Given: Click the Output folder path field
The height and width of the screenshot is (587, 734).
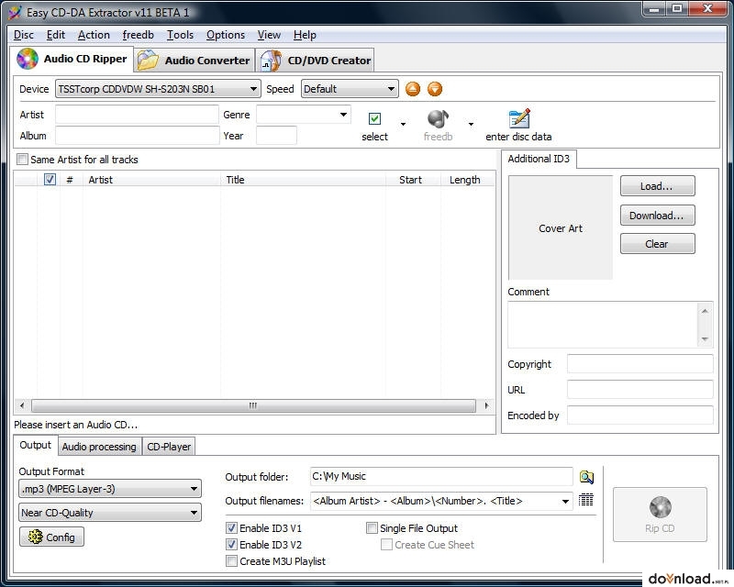Looking at the screenshot, I should 441,477.
